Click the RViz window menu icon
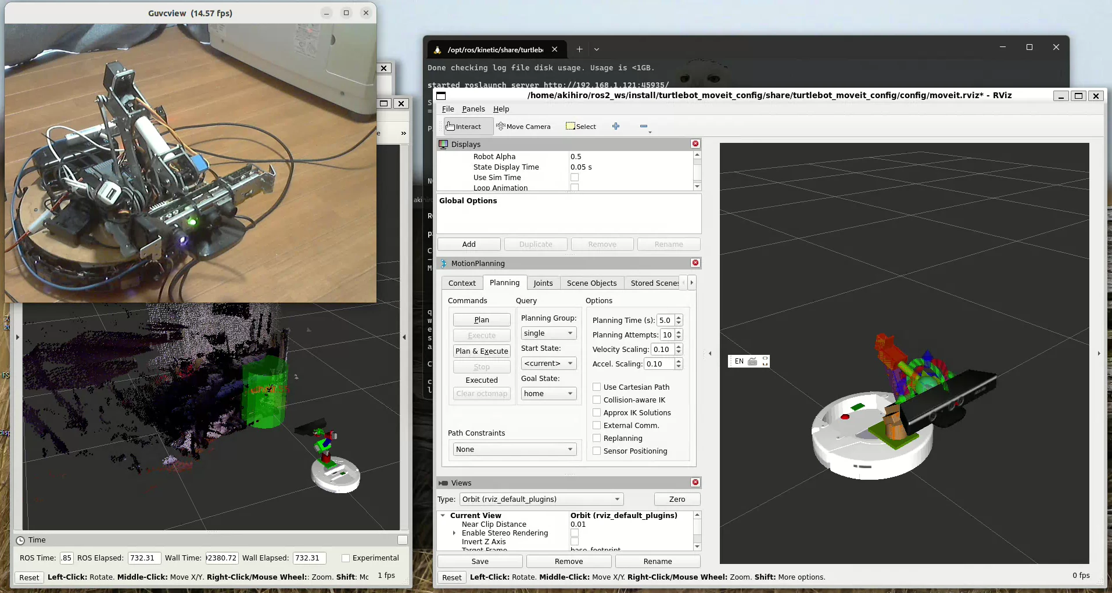This screenshot has height=593, width=1112. 441,96
